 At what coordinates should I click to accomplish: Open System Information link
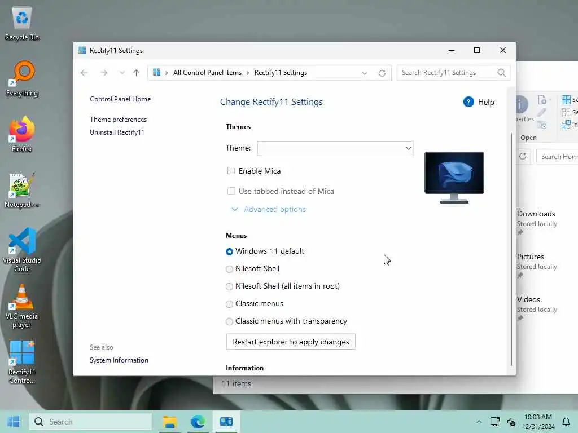[119, 360]
